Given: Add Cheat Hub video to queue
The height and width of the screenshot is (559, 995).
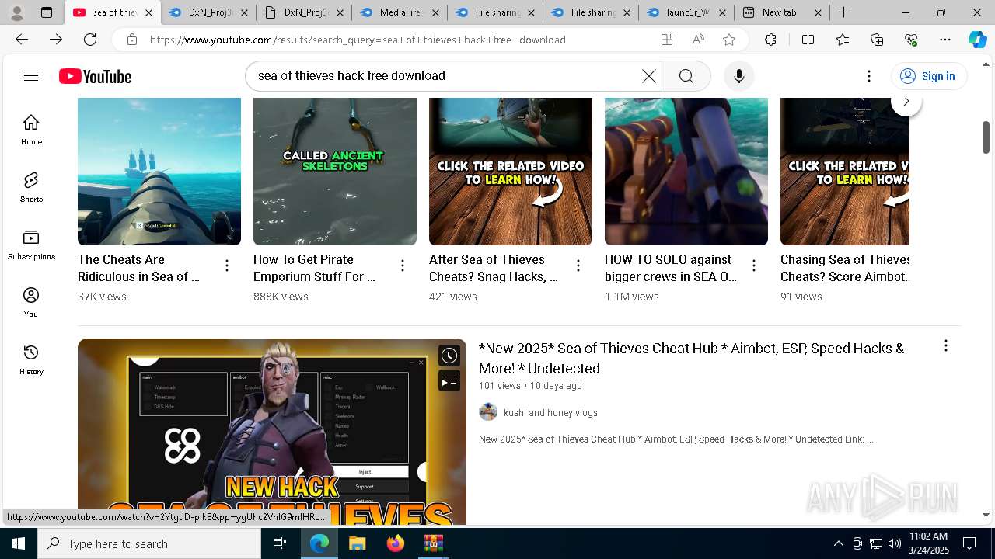Looking at the screenshot, I should 449,380.
